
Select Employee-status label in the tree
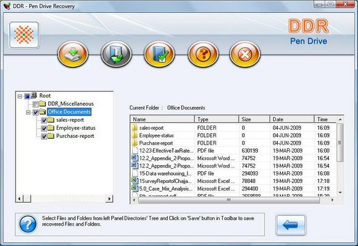coord(75,128)
